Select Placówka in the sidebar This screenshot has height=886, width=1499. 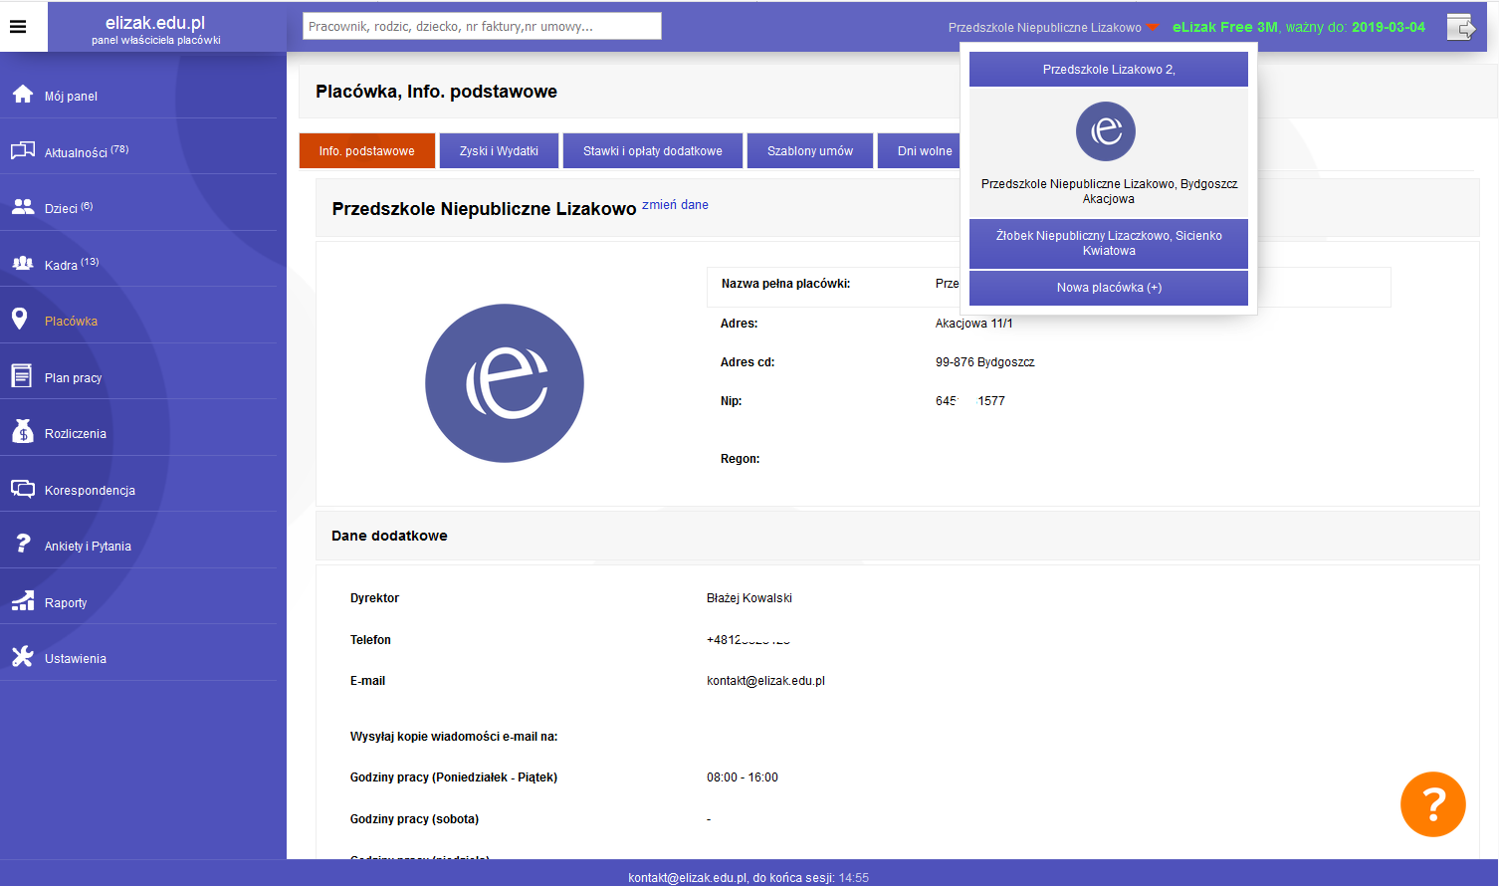pyautogui.click(x=71, y=322)
